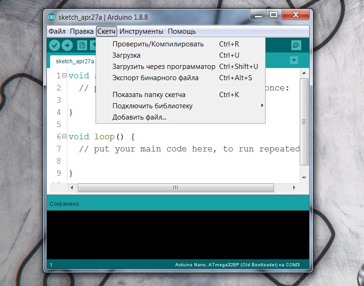The height and width of the screenshot is (286, 364).
Task: Open the Инструменты menu
Action: (141, 31)
